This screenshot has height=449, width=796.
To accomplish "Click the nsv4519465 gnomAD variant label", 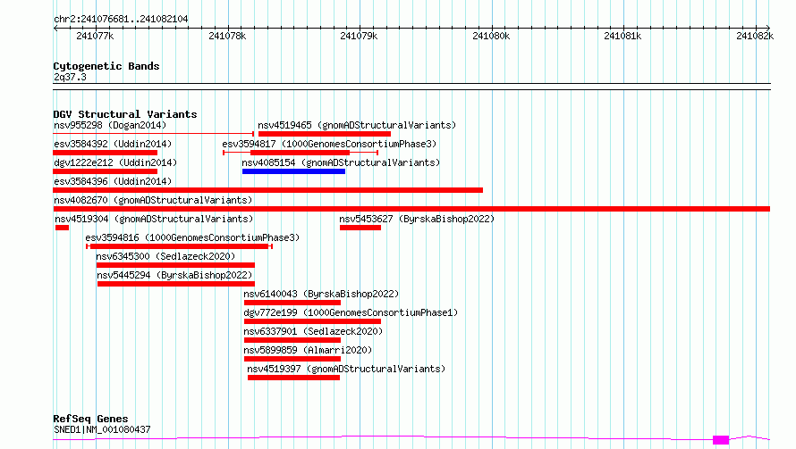I will coord(357,125).
